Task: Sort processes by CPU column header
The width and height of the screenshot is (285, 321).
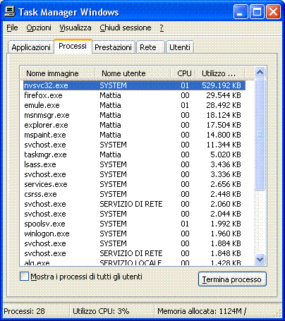Action: click(183, 73)
